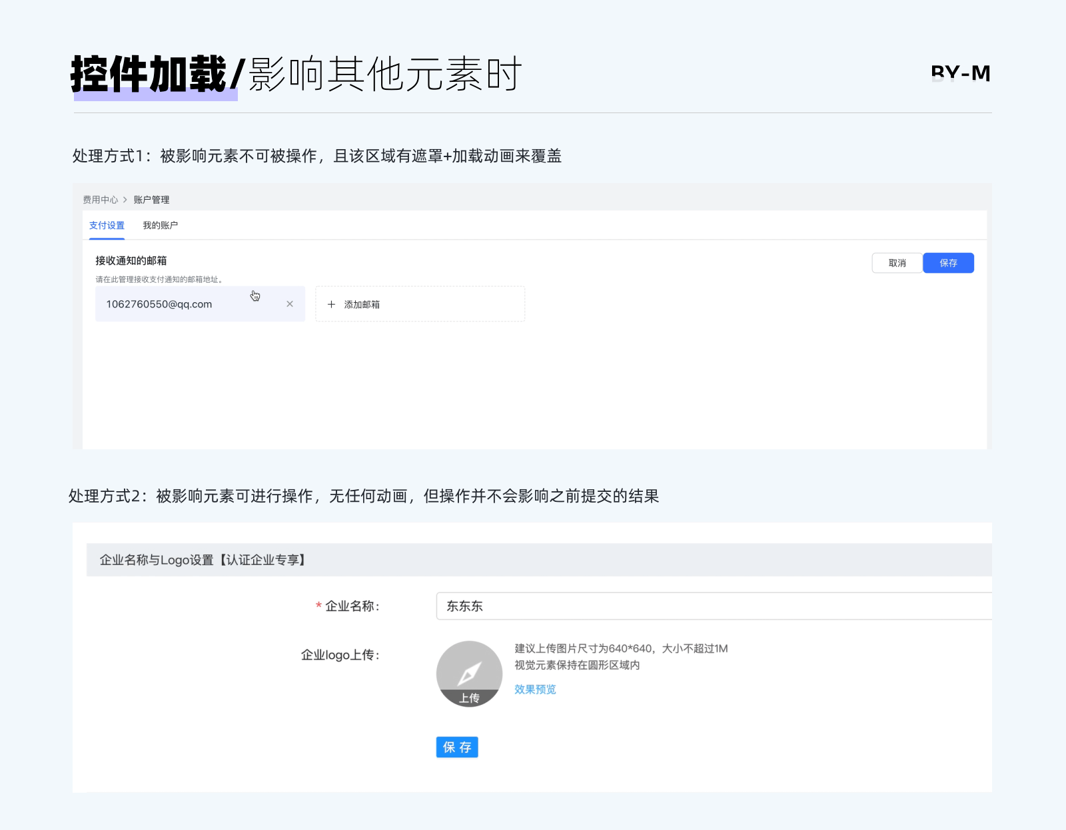Go to 费用中心 in breadcrumb

[x=101, y=200]
